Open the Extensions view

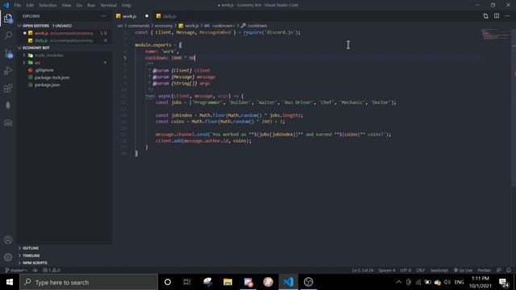tap(8, 88)
